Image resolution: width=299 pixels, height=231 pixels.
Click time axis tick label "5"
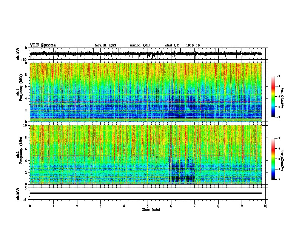(148, 206)
